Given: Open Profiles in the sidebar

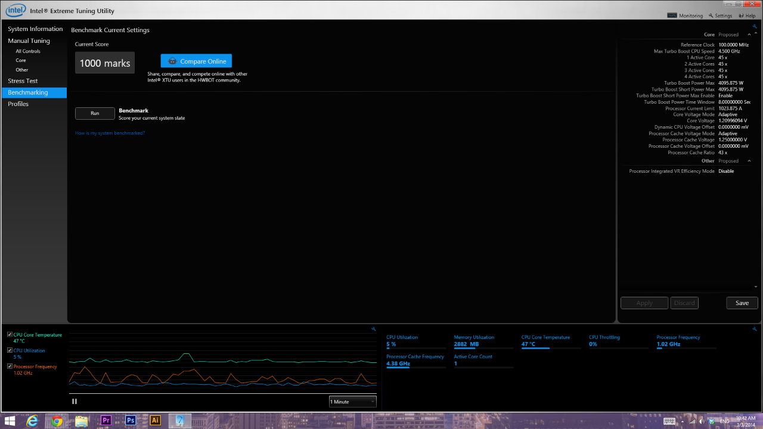Looking at the screenshot, I should [18, 104].
